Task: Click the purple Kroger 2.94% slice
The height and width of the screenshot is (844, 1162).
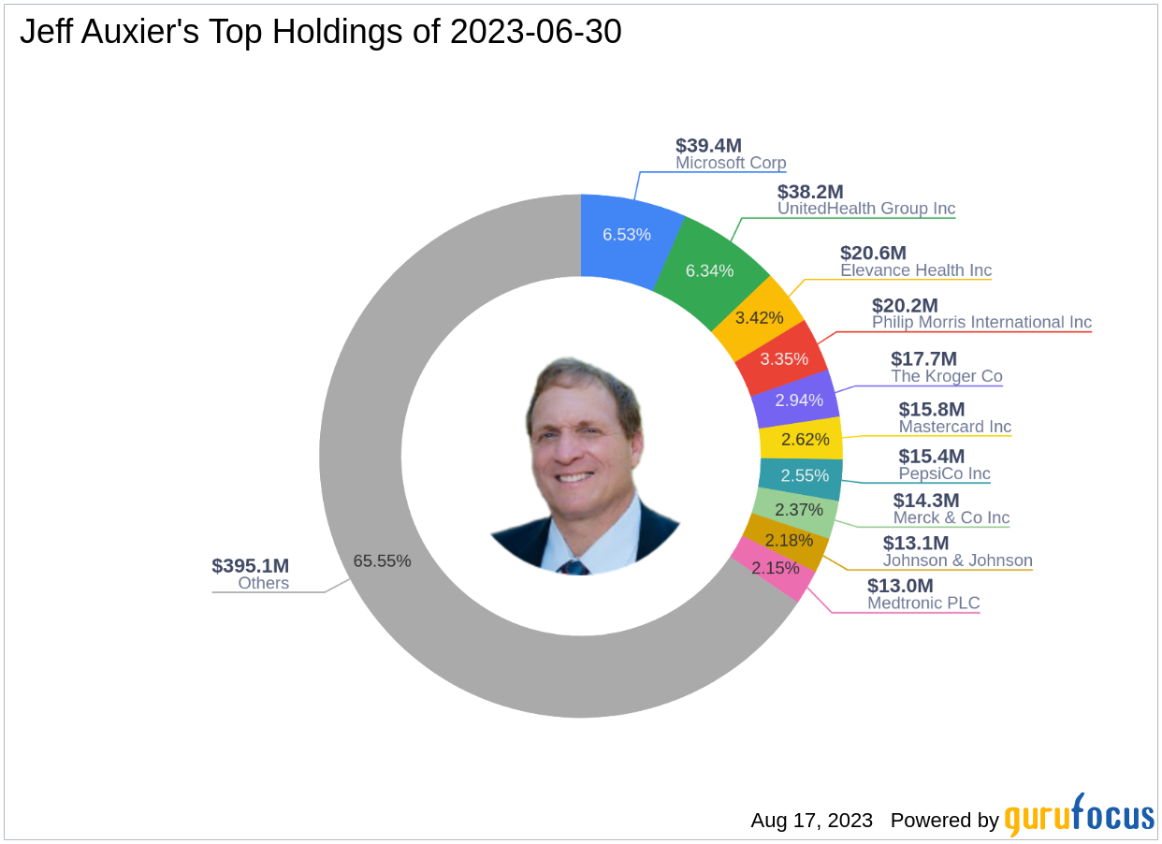Action: point(797,400)
